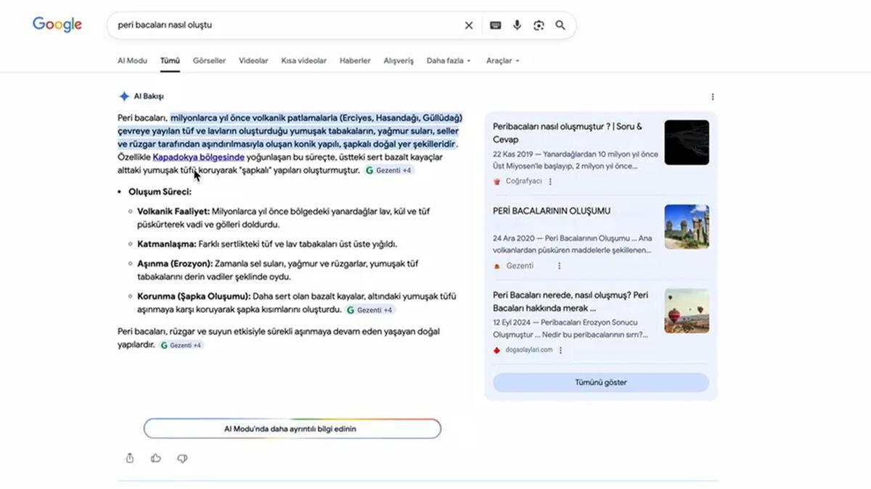This screenshot has height=489, width=871.
Task: Expand the Araçlar dropdown
Action: (x=502, y=61)
